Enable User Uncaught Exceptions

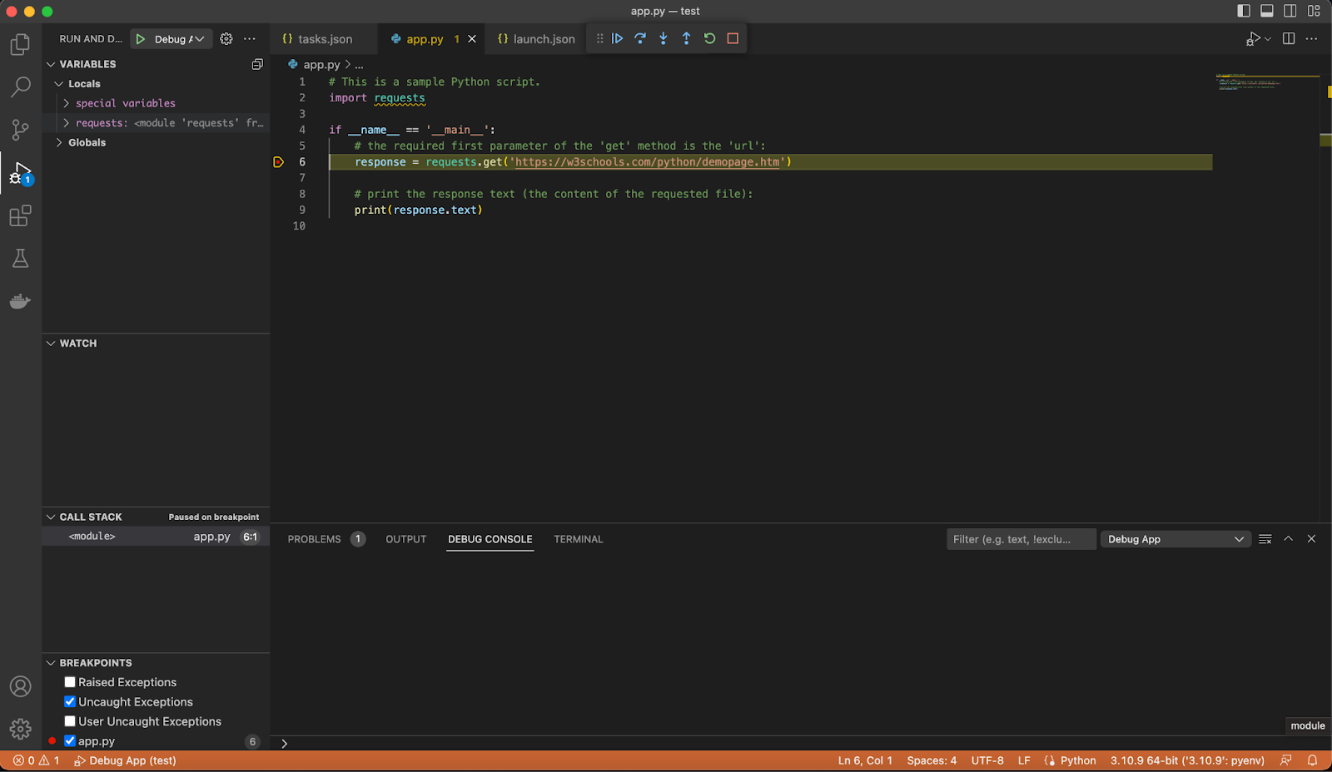pyautogui.click(x=70, y=721)
